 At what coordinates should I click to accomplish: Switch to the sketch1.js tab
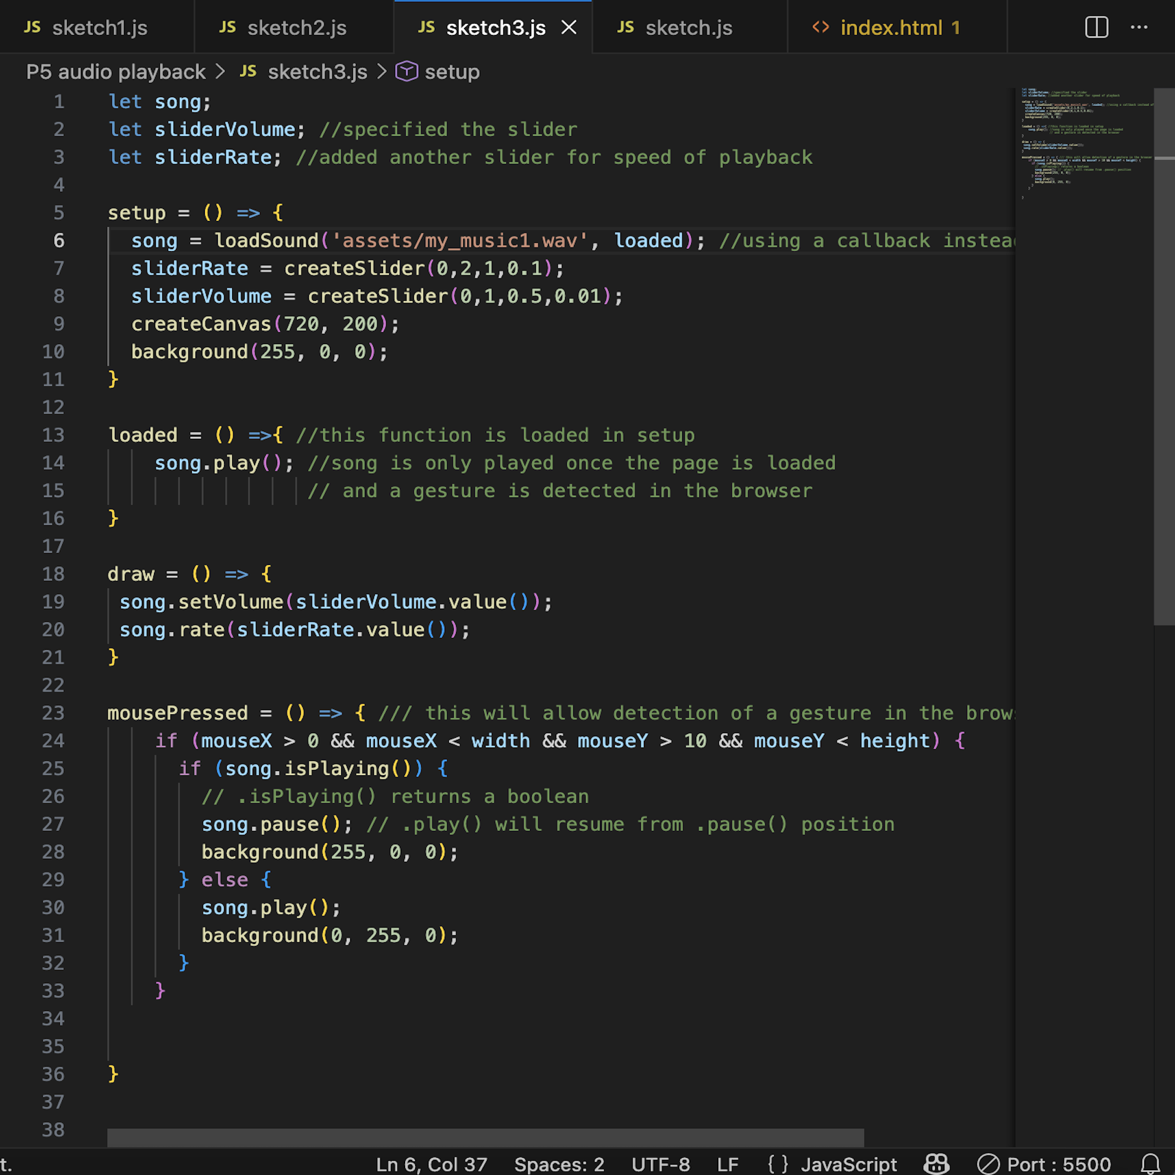[97, 27]
